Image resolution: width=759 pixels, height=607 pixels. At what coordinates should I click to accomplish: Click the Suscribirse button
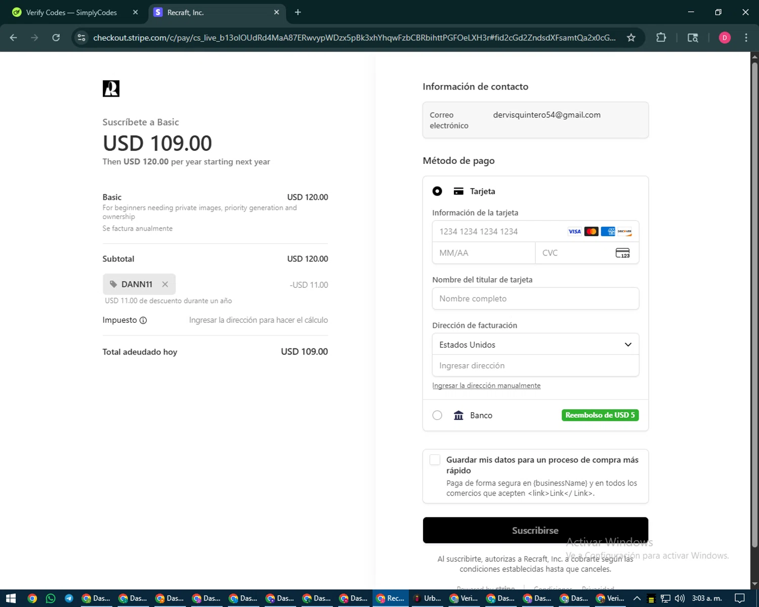(535, 530)
